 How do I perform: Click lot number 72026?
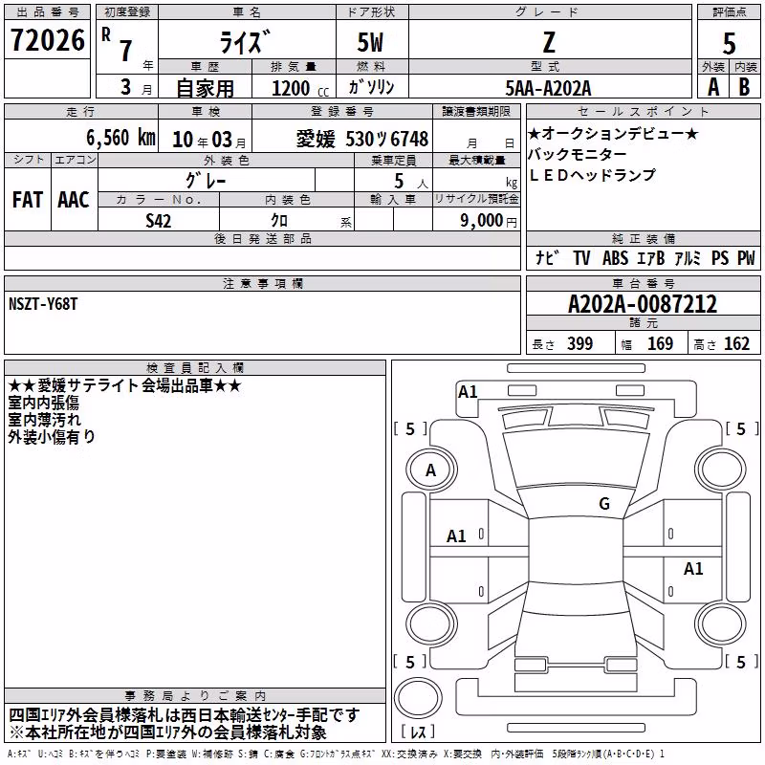coord(48,40)
